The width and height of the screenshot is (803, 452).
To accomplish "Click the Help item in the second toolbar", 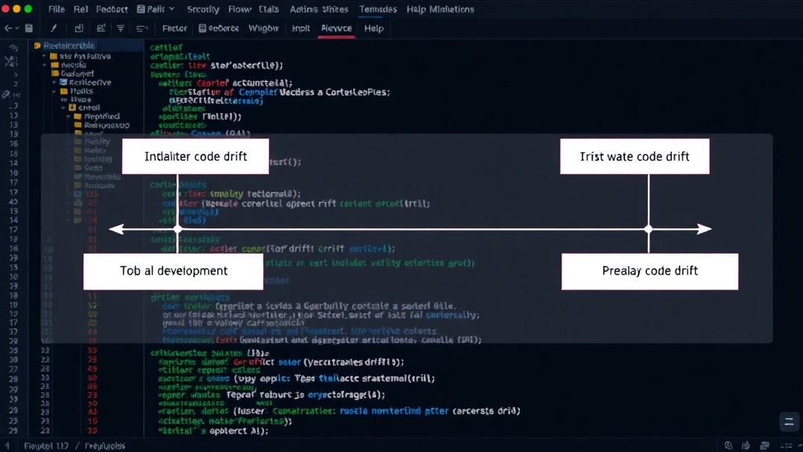I will pos(374,28).
